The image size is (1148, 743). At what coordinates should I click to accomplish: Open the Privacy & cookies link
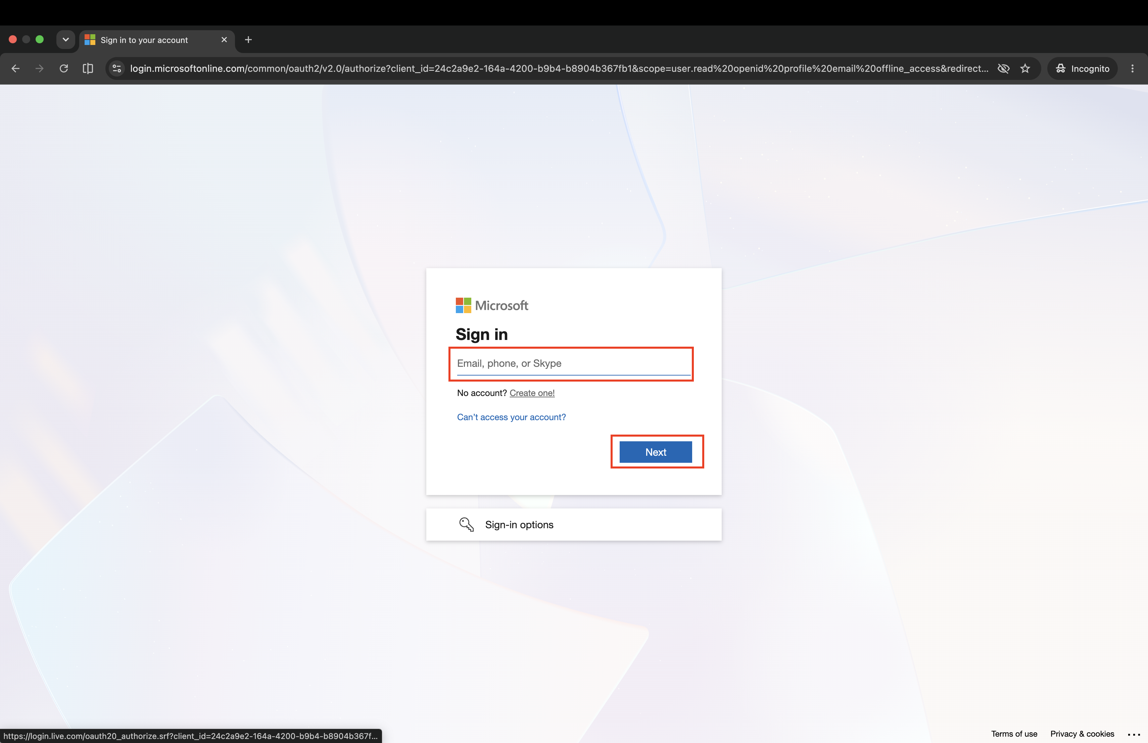point(1082,733)
